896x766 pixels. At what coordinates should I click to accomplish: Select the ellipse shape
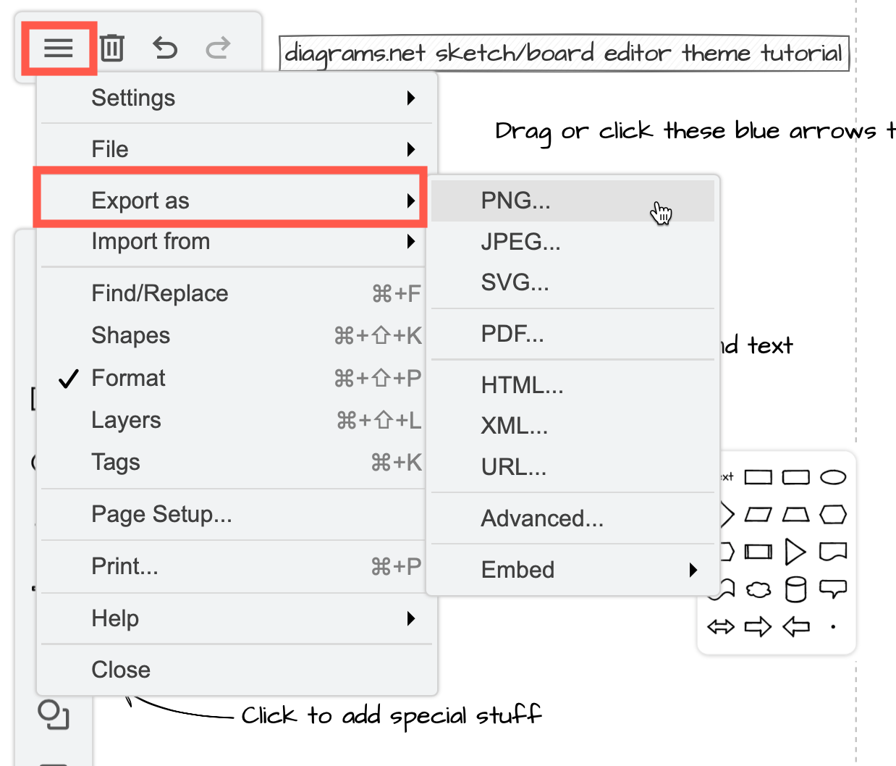click(832, 476)
